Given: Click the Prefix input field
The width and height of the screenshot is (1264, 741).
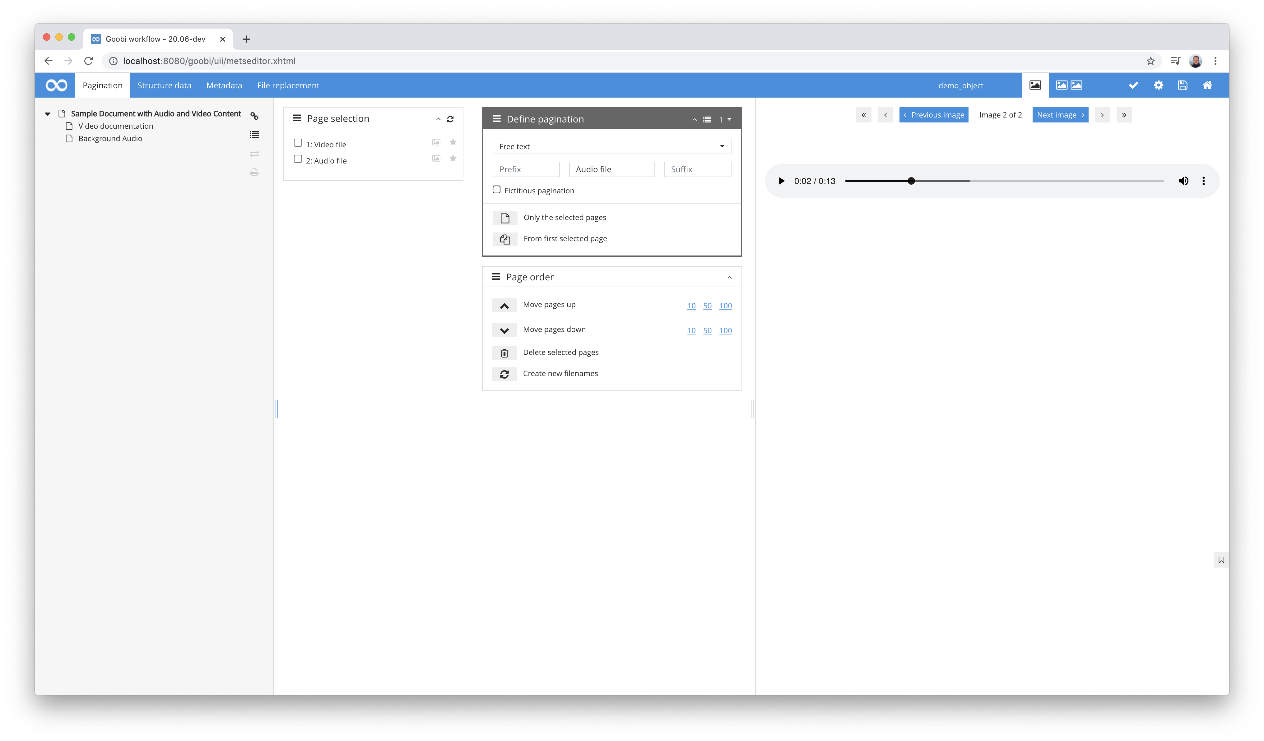Looking at the screenshot, I should 526,169.
